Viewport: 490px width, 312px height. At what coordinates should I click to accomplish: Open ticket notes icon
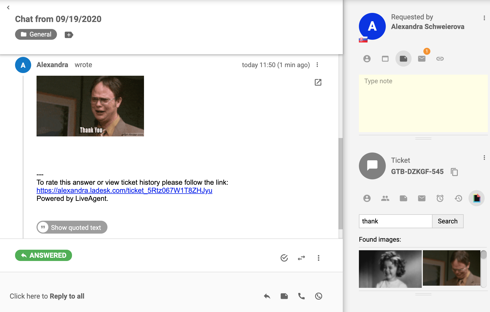[403, 198]
